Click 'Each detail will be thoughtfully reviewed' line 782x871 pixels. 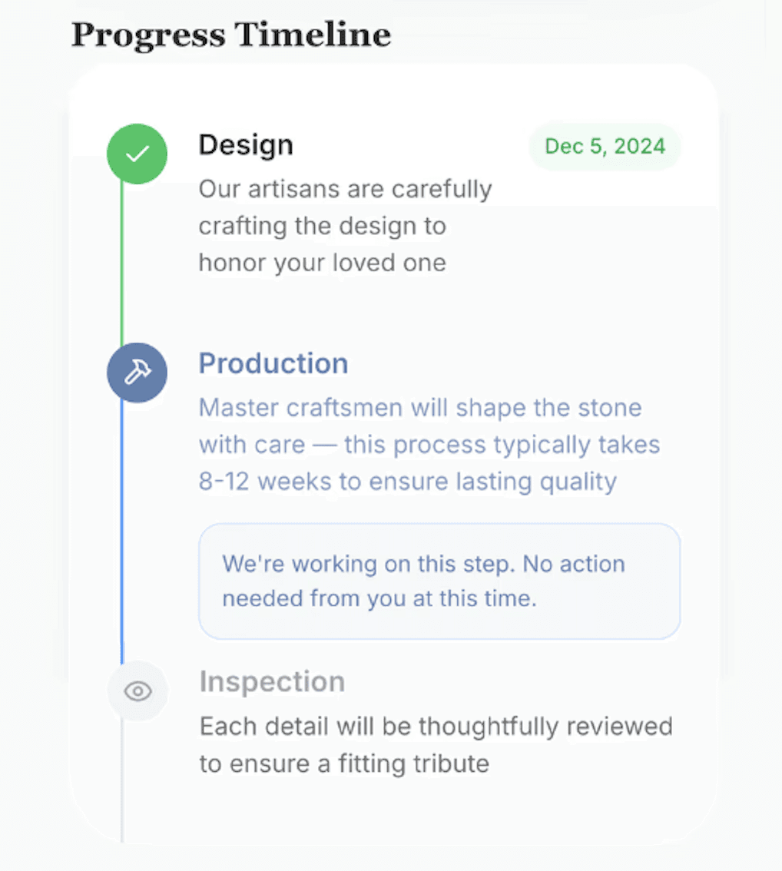(x=436, y=726)
